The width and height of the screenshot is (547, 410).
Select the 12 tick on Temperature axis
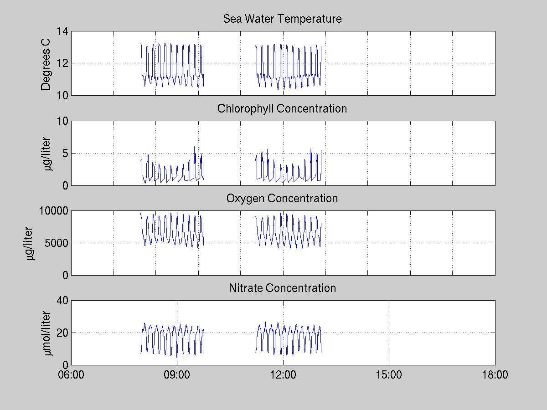point(62,63)
